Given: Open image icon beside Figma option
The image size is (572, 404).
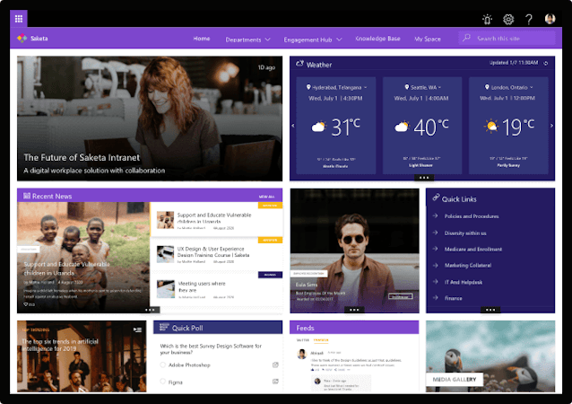Looking at the screenshot, I should (x=275, y=382).
